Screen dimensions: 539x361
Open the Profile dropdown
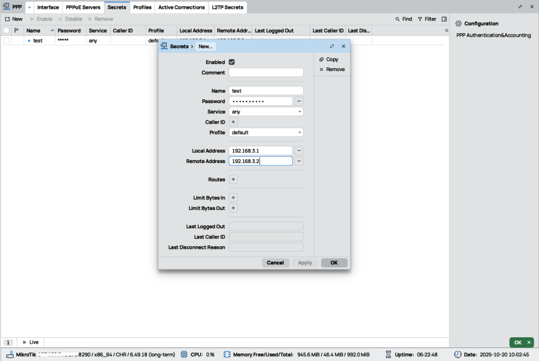(266, 133)
